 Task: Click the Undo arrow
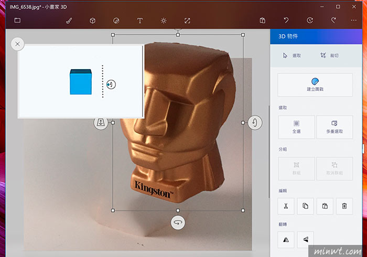[x=286, y=20]
